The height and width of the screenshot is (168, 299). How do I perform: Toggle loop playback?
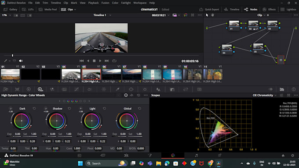[114, 61]
